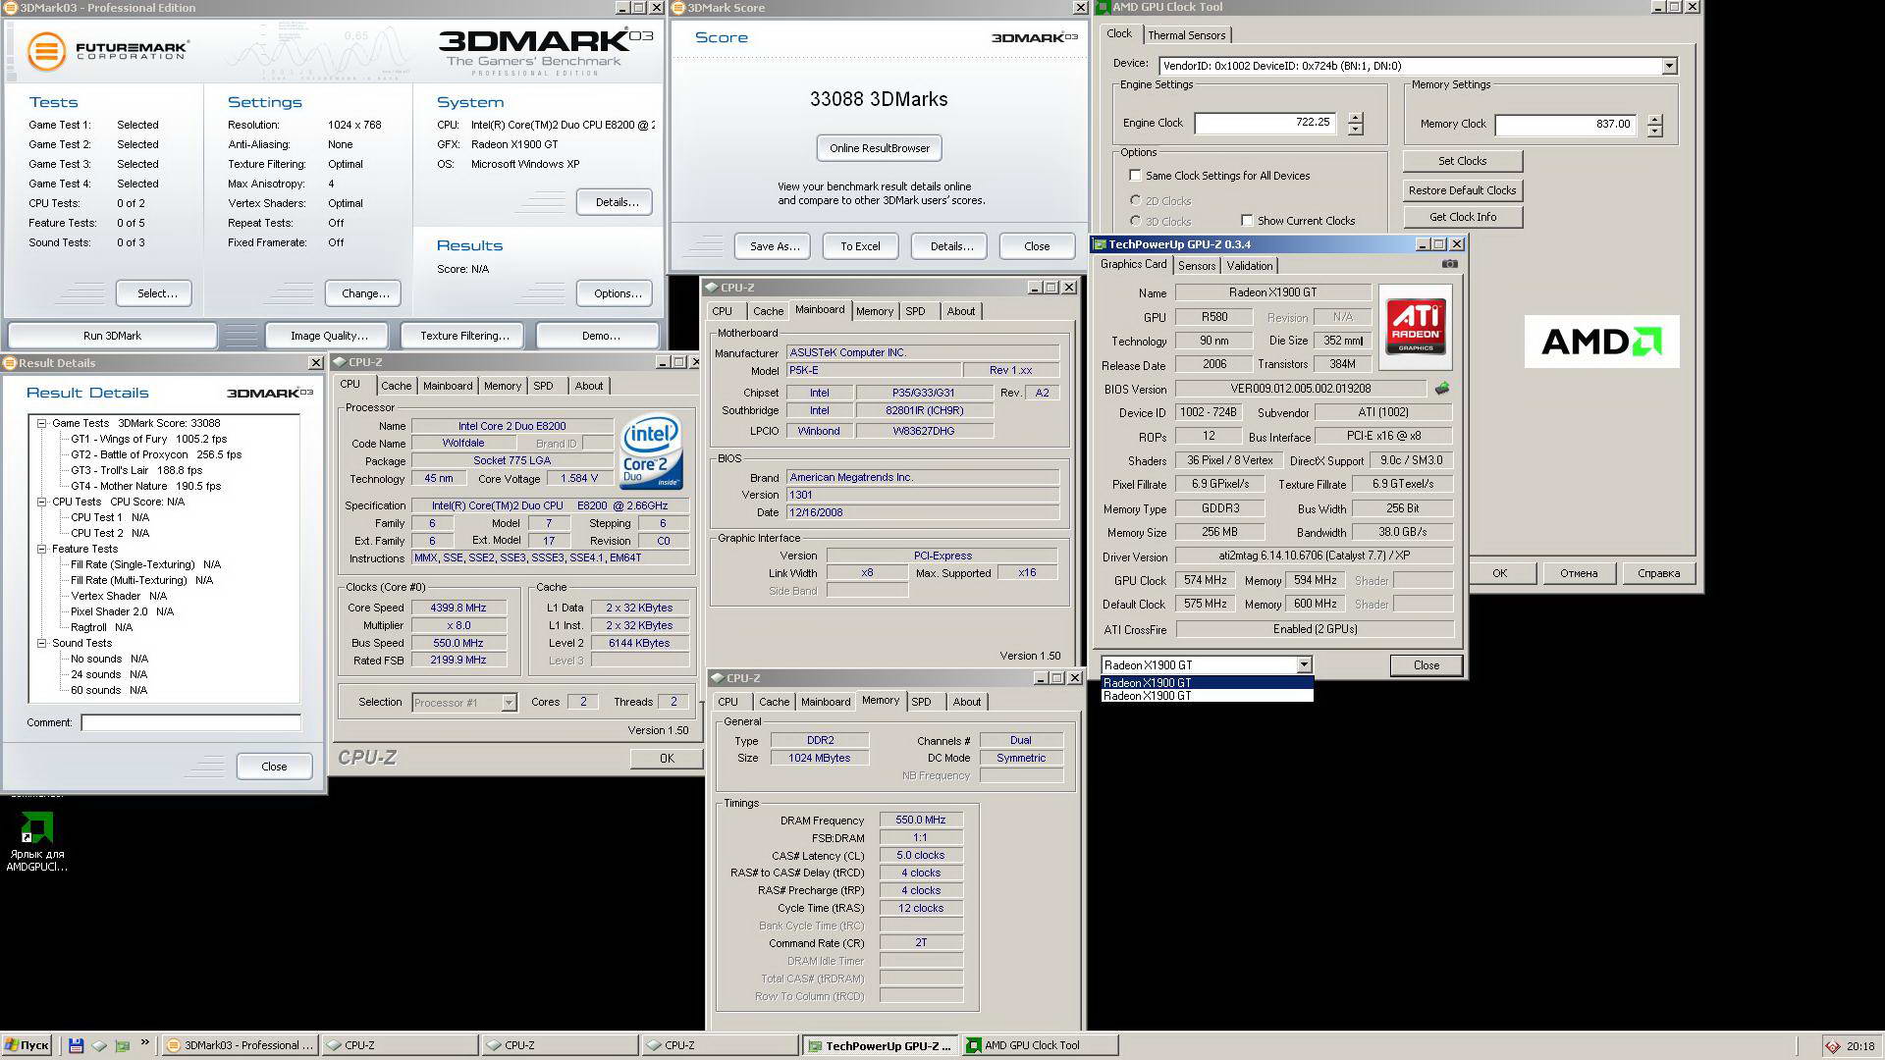1885x1060 pixels.
Task: Click Online ResultBrowser button
Action: (879, 148)
